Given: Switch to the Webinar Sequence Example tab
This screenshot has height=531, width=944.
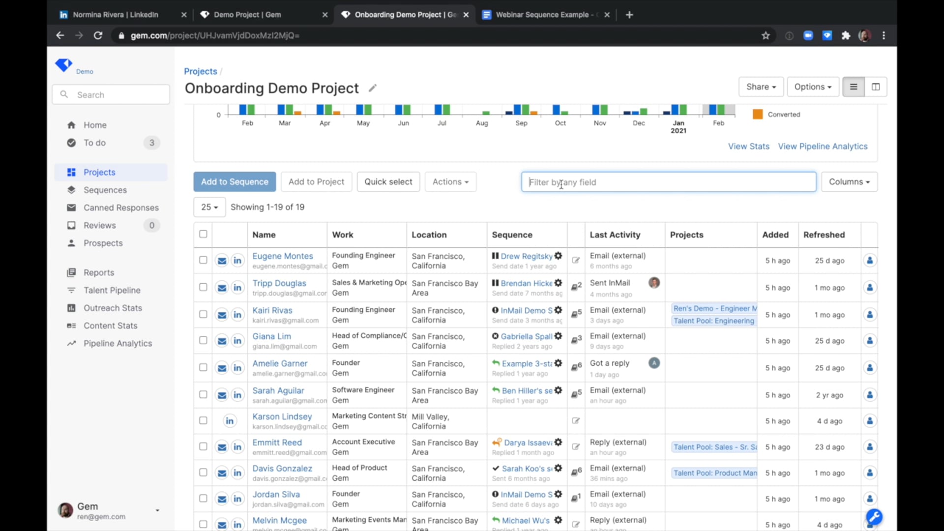Looking at the screenshot, I should click(x=546, y=15).
